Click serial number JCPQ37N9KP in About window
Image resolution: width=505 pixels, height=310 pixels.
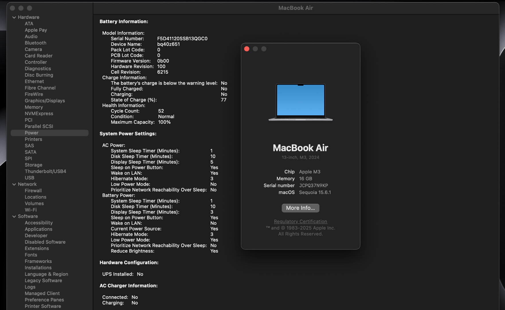pyautogui.click(x=314, y=185)
